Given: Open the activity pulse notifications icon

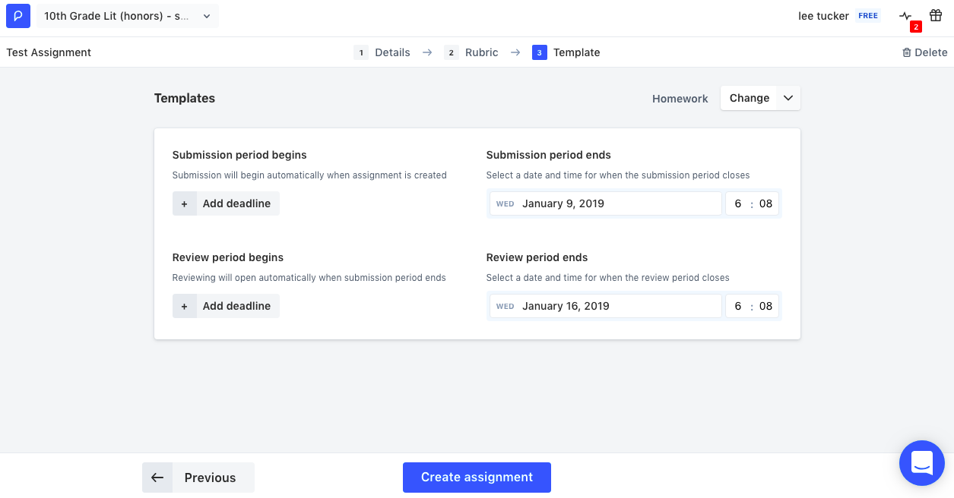Looking at the screenshot, I should (905, 16).
